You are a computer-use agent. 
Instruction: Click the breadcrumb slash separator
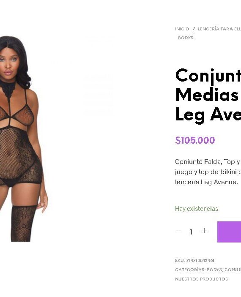click(x=194, y=29)
